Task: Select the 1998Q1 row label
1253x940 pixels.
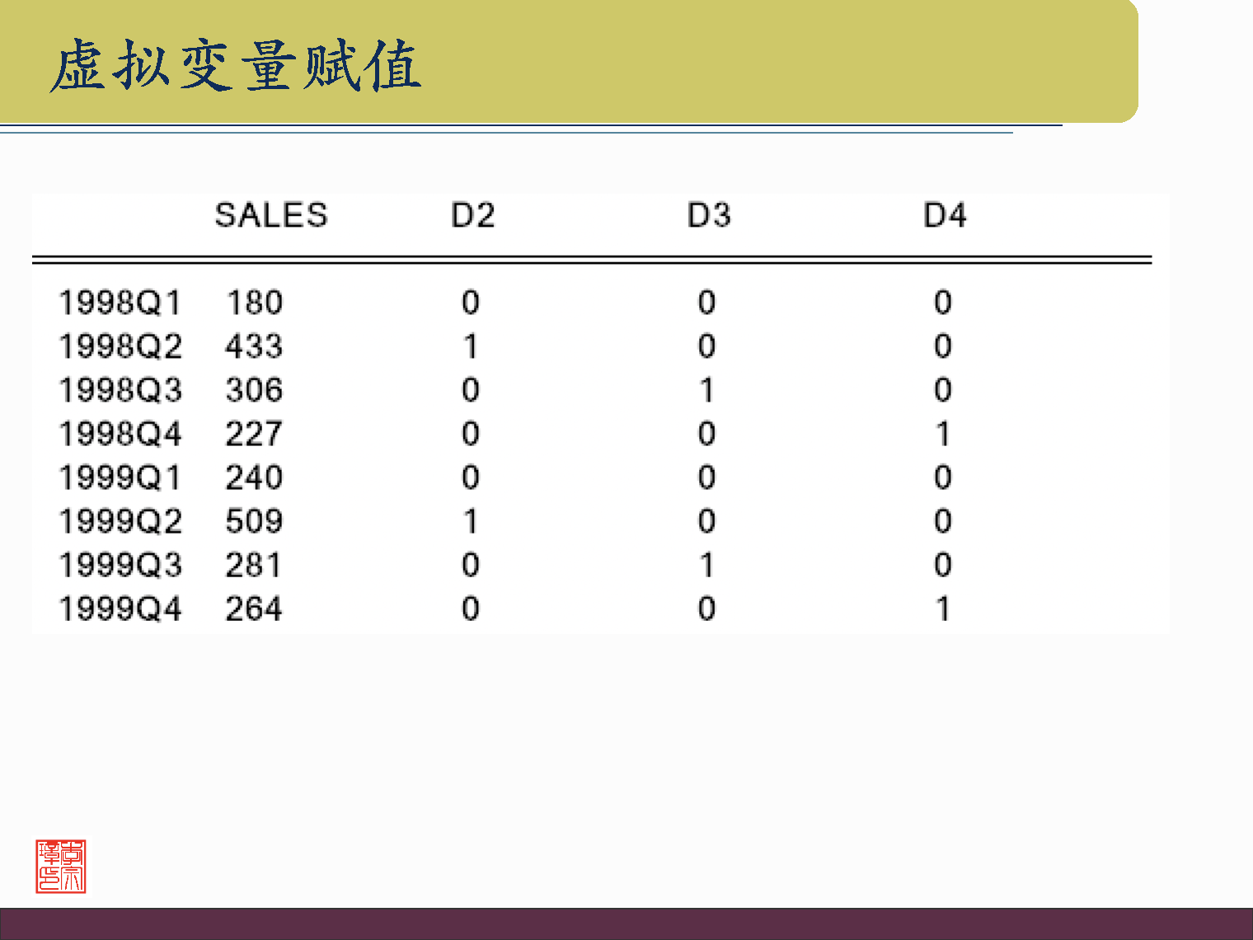Action: 120,303
